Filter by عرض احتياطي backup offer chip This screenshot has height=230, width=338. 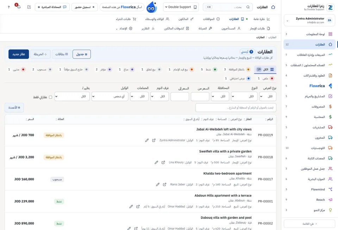pos(238,79)
